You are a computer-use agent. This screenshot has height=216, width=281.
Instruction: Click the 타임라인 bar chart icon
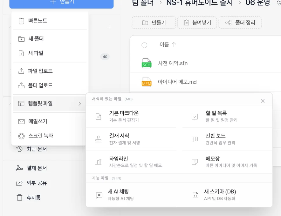[x=99, y=162]
